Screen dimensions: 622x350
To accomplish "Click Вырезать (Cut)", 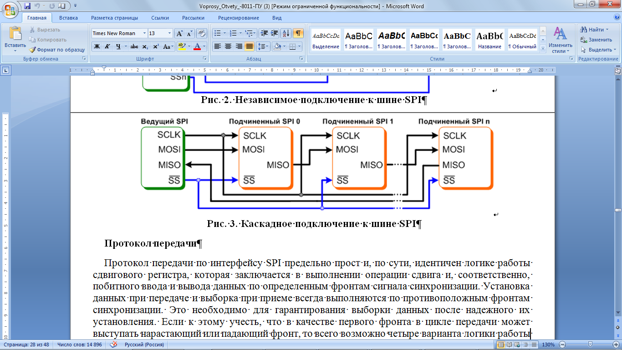I will pos(45,30).
